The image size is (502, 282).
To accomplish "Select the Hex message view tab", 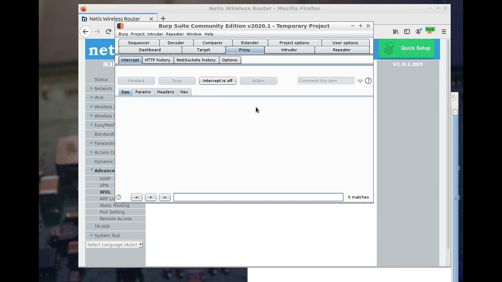I will (184, 92).
